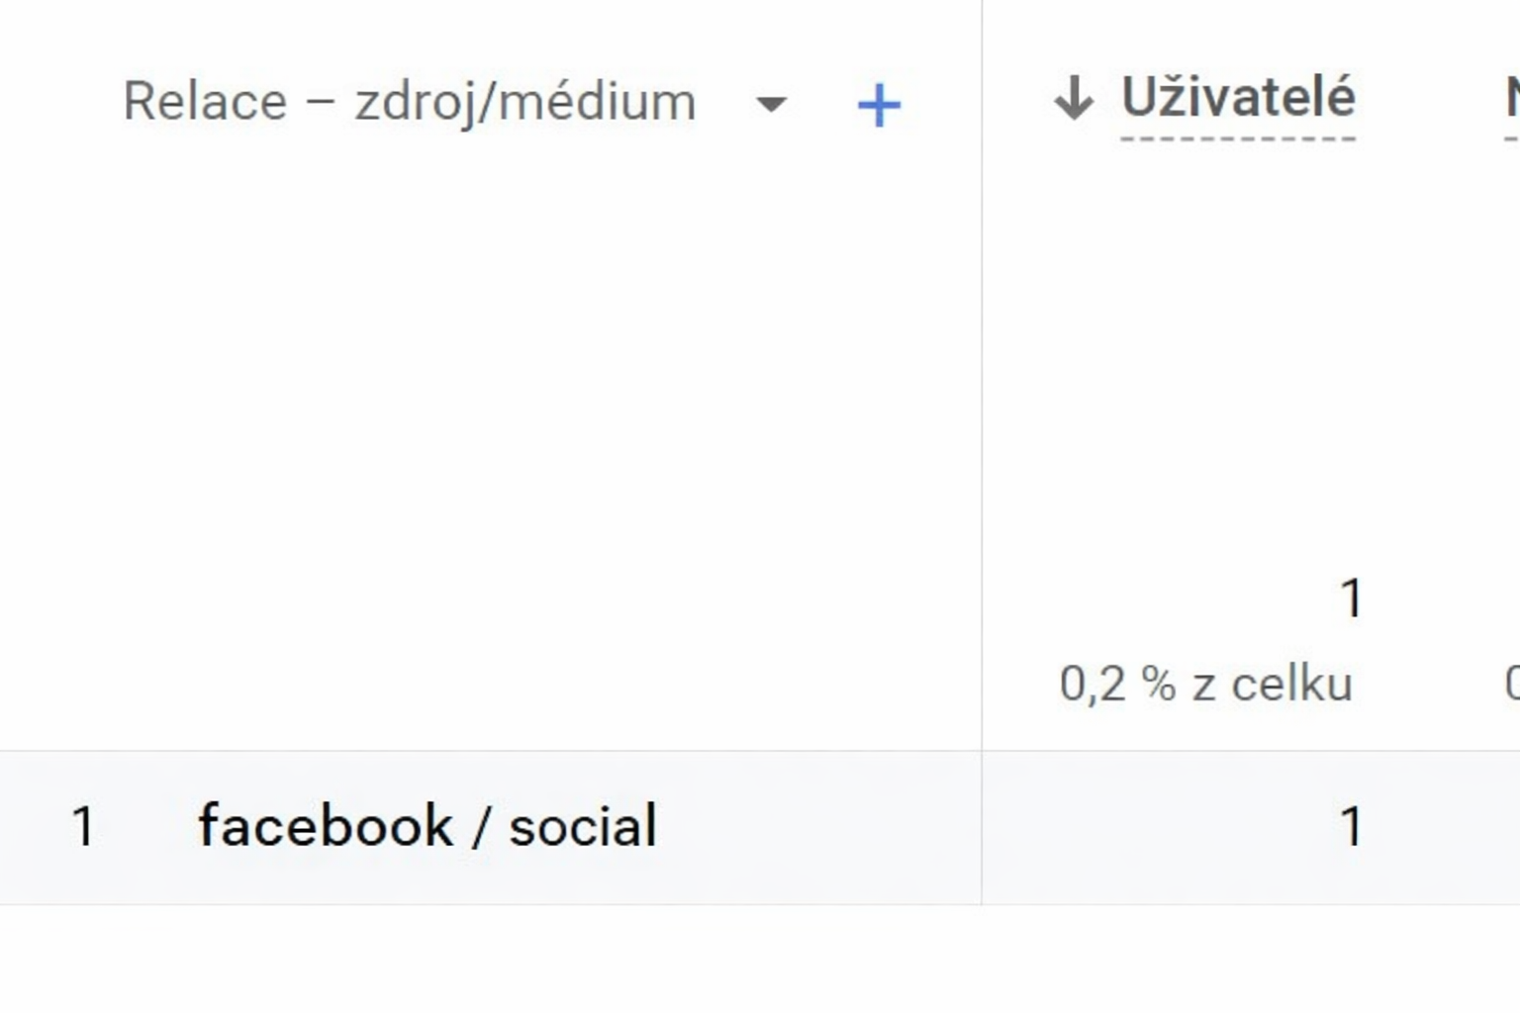Click the cut-off column header right of Uživatelé
1520x1013 pixels.
coord(1511,99)
